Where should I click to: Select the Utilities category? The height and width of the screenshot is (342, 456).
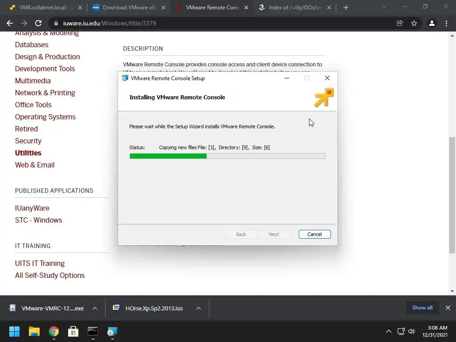pos(28,153)
